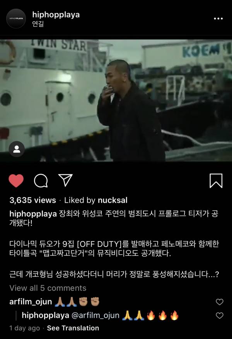Screen dimensions: 232x339
Task: Tap @arfilm_ojun mention in reply
Action: [x=95, y=315]
